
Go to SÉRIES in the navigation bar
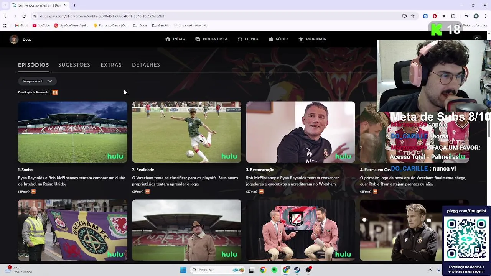click(x=278, y=39)
